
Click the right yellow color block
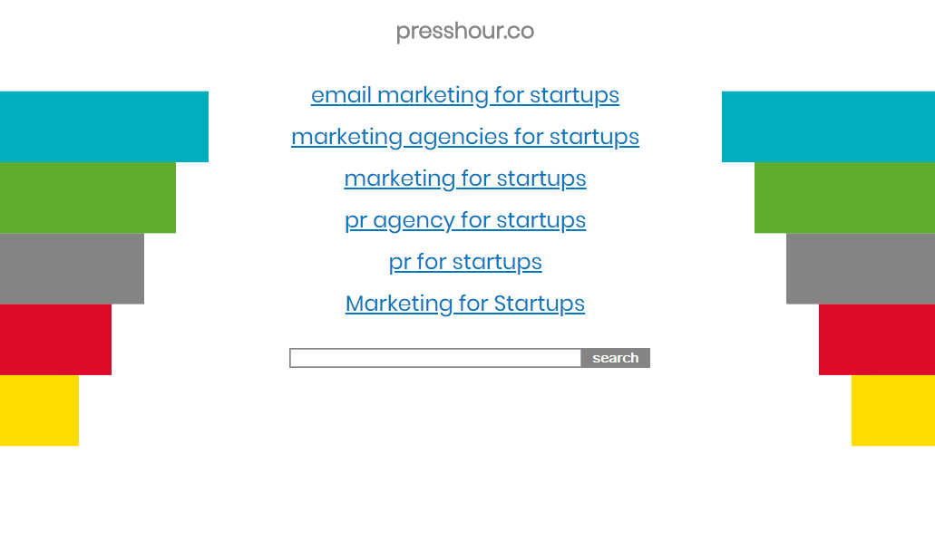point(892,410)
